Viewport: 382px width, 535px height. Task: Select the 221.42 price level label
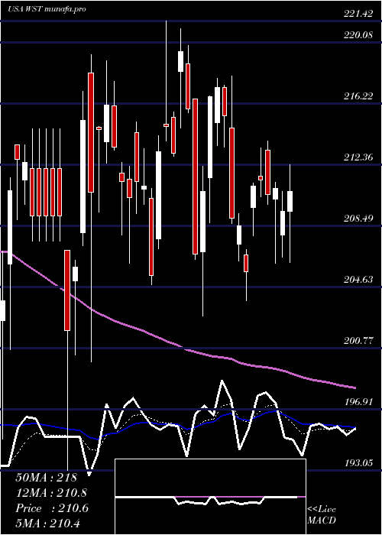(x=358, y=14)
